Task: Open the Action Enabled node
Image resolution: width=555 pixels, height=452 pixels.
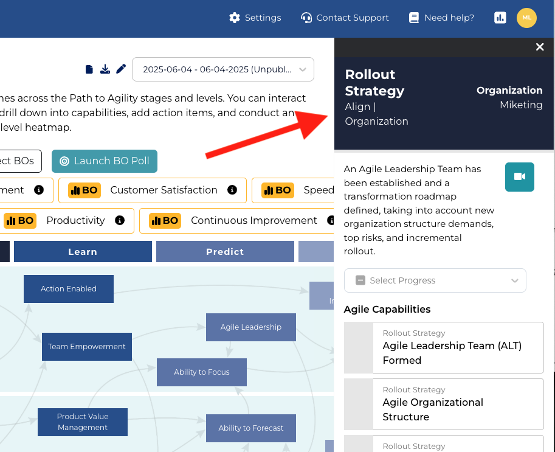Action: (x=69, y=289)
